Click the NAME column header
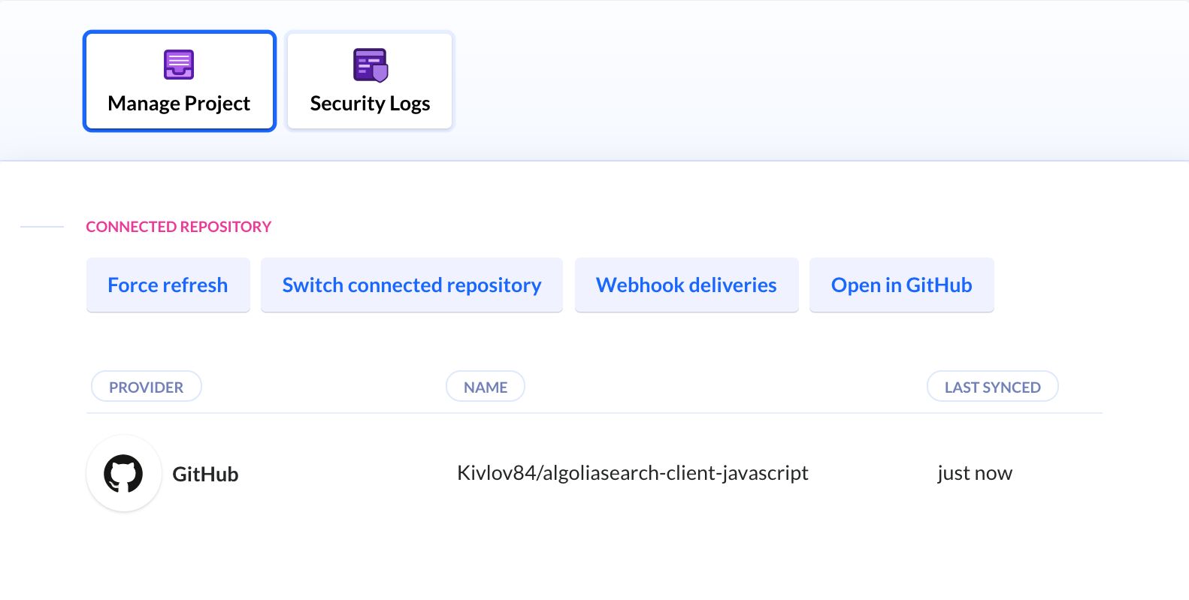Viewport: 1189px width, 600px height. (x=486, y=387)
